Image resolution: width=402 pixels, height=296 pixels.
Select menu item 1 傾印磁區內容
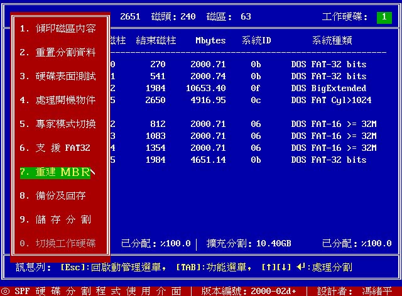(x=58, y=28)
